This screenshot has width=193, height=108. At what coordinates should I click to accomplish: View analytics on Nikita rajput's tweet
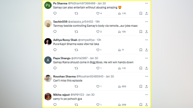coord(122,105)
